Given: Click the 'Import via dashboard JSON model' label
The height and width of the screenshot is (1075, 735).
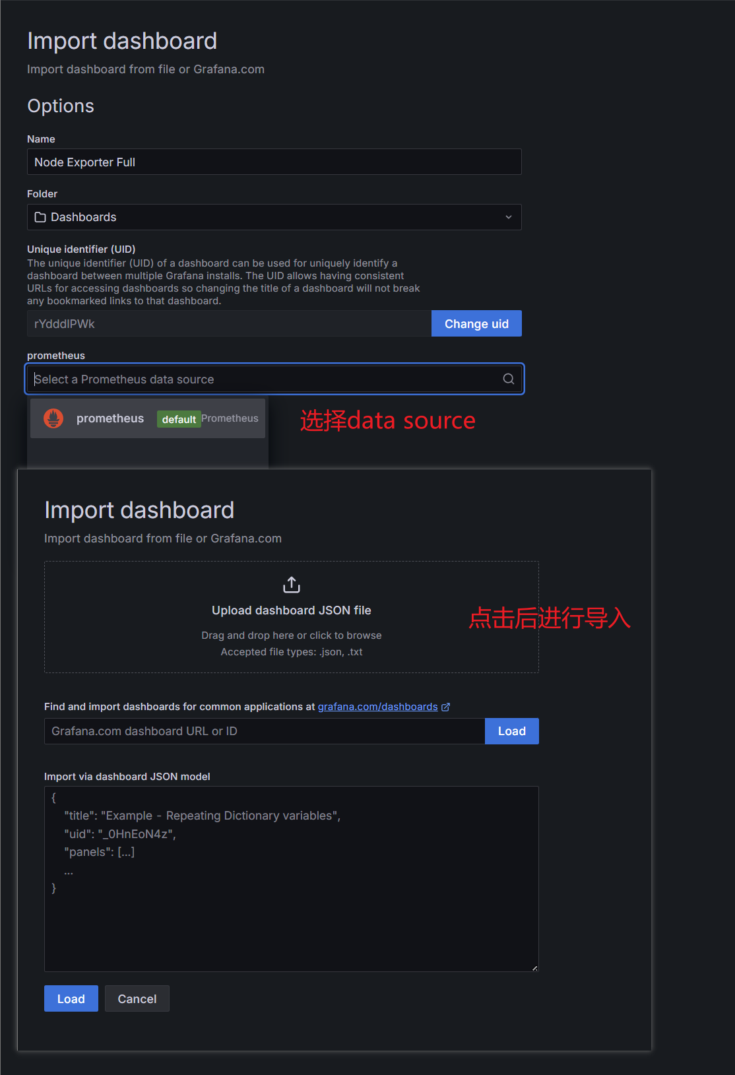Looking at the screenshot, I should point(127,777).
